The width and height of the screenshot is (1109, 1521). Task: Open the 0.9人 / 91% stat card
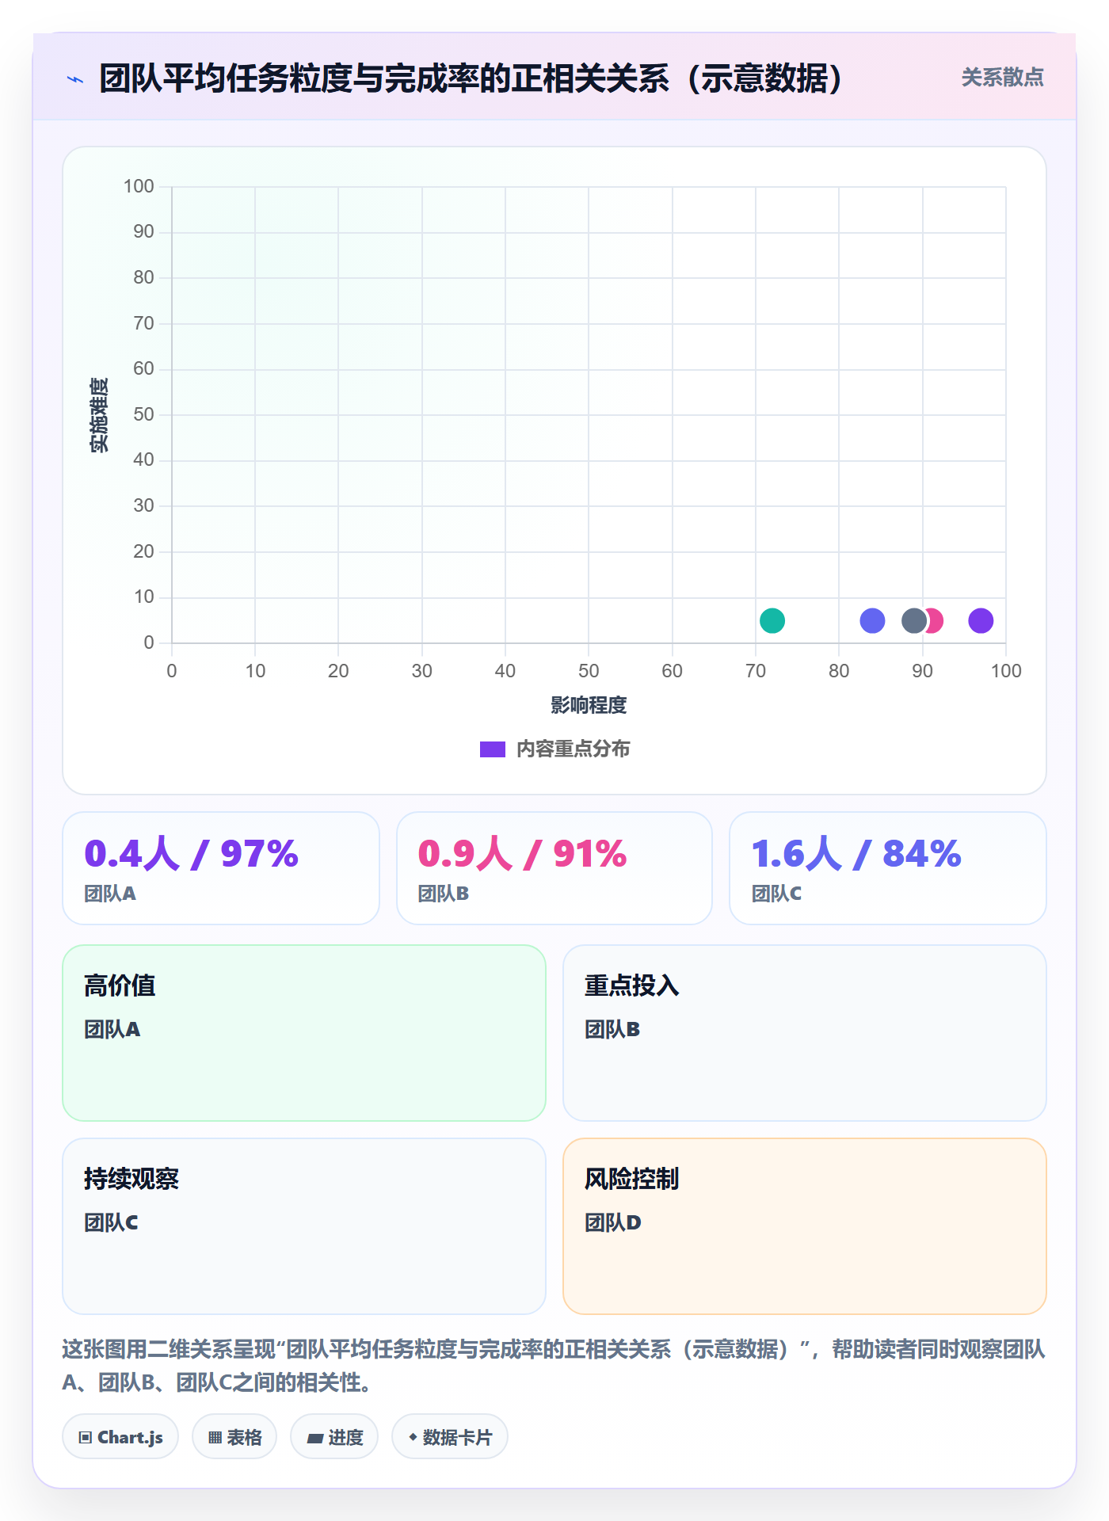[554, 868]
